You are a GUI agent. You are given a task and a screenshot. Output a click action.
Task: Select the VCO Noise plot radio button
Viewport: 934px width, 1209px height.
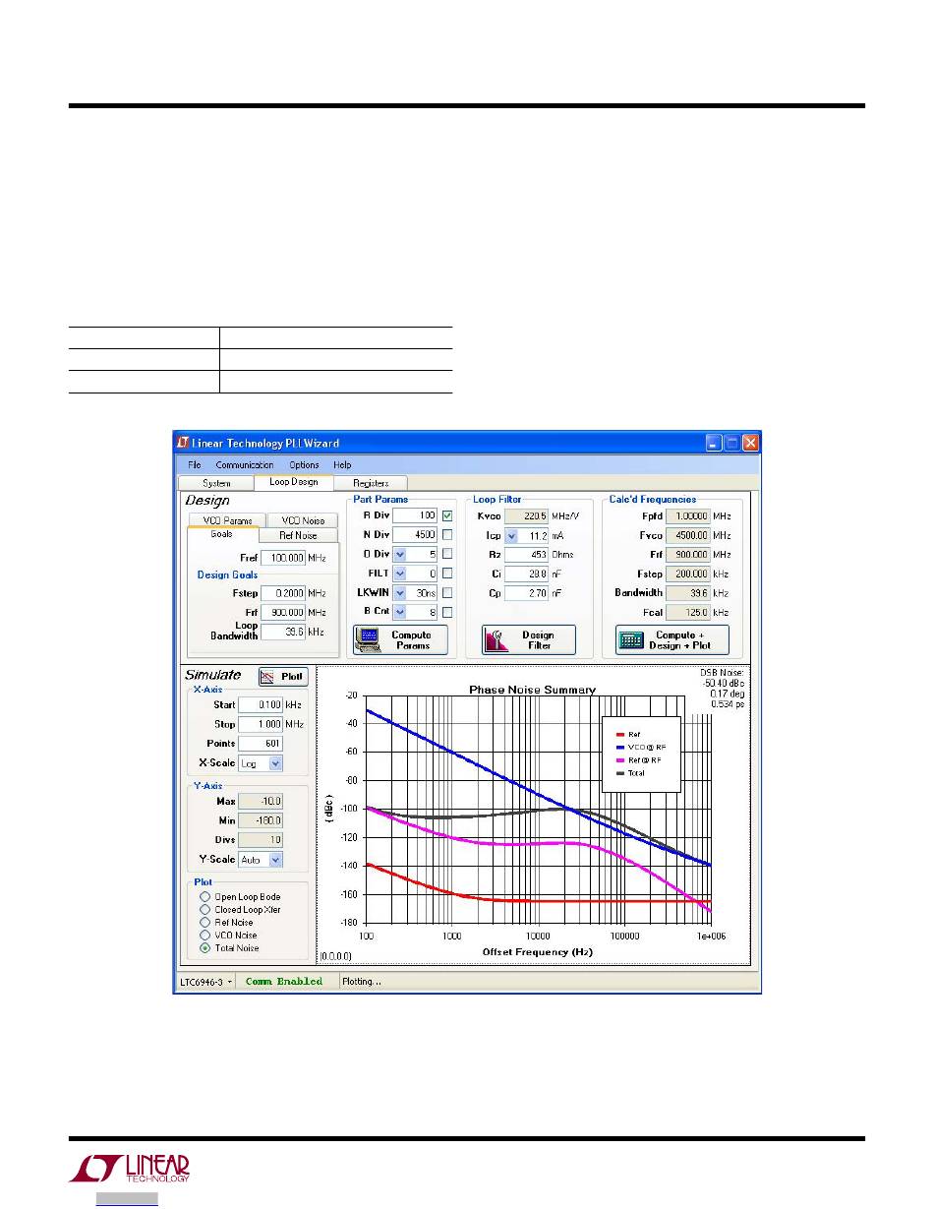point(204,936)
